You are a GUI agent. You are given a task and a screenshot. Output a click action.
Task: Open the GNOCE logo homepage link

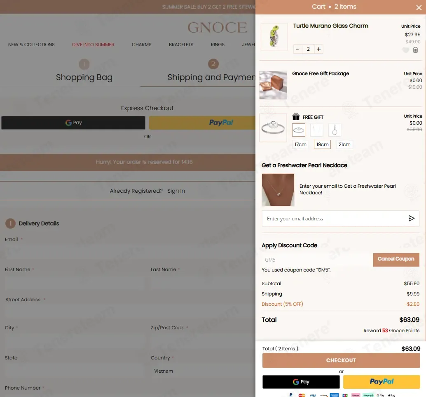point(218,28)
